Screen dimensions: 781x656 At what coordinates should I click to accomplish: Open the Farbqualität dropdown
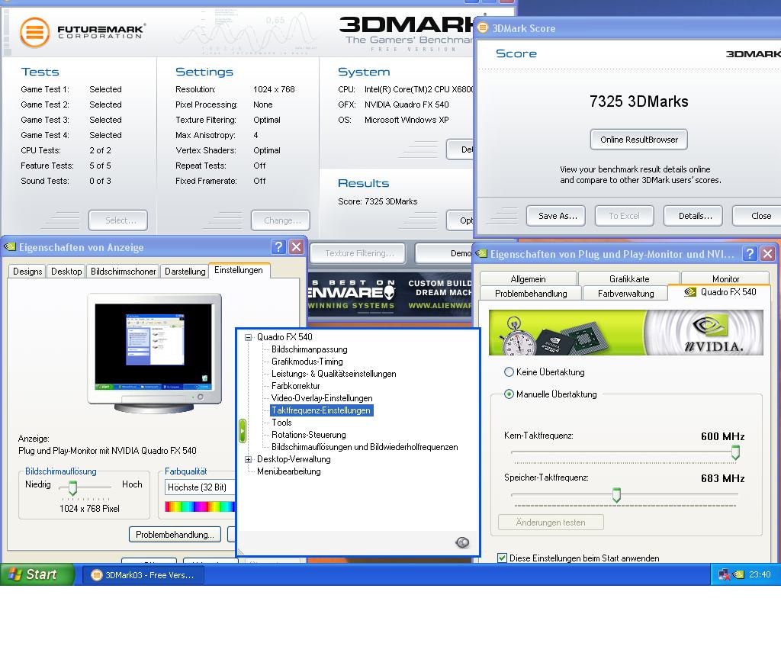coord(199,487)
